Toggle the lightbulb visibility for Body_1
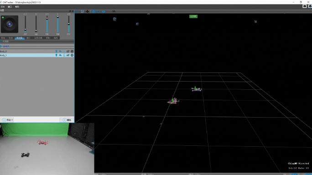 coord(56,55)
